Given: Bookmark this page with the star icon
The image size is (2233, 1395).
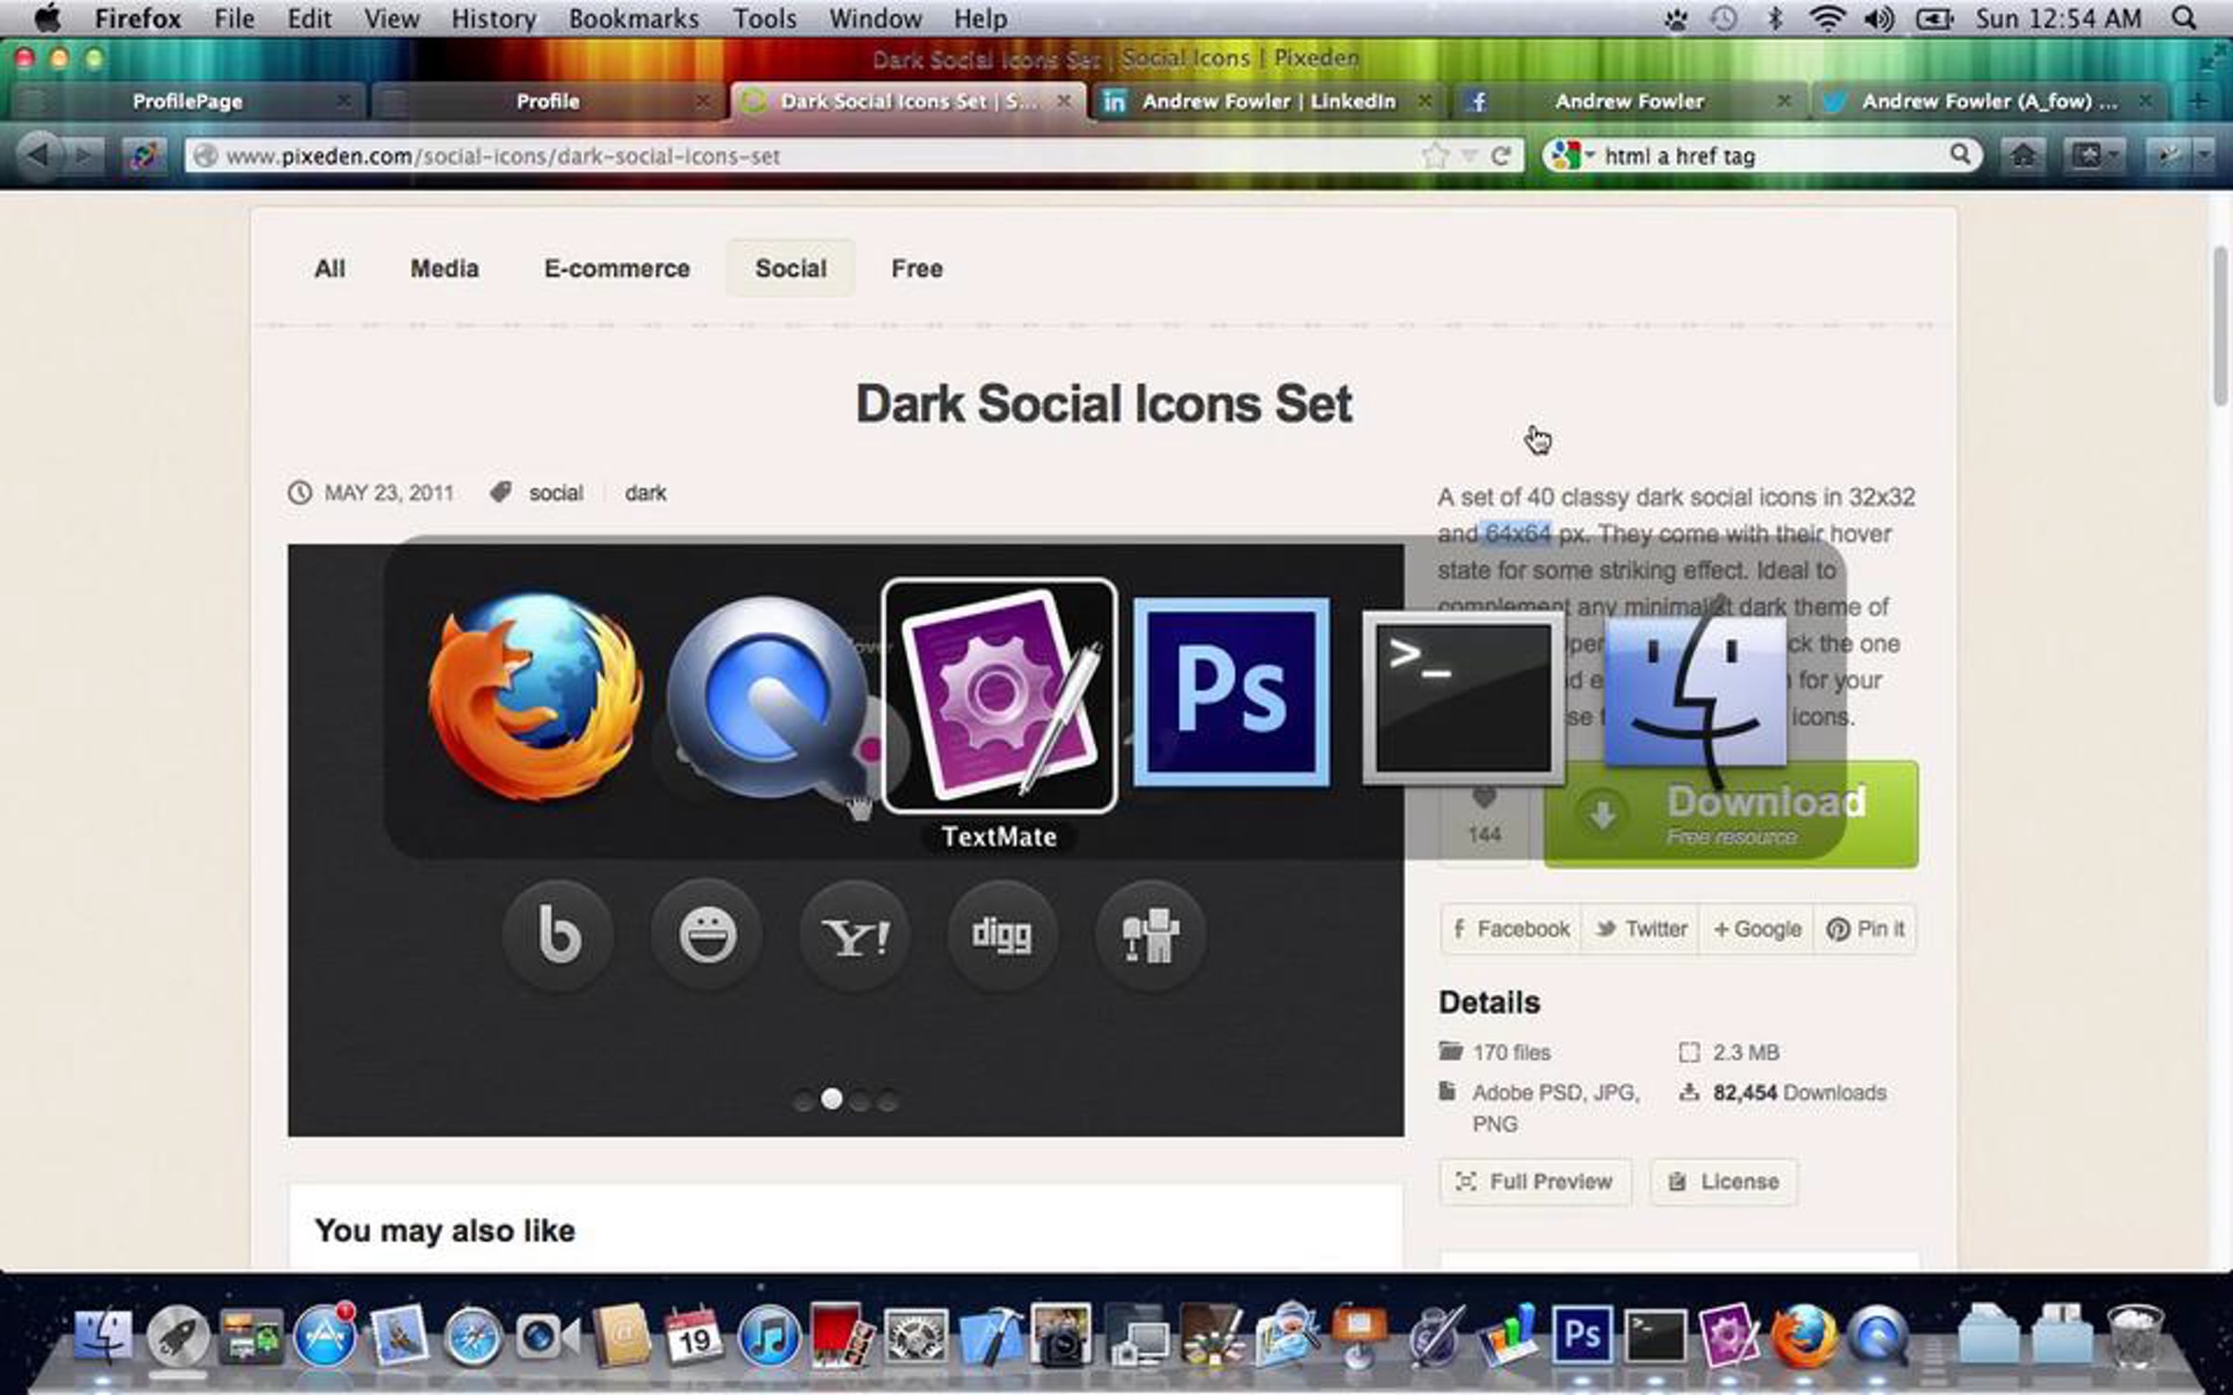Looking at the screenshot, I should (1435, 155).
